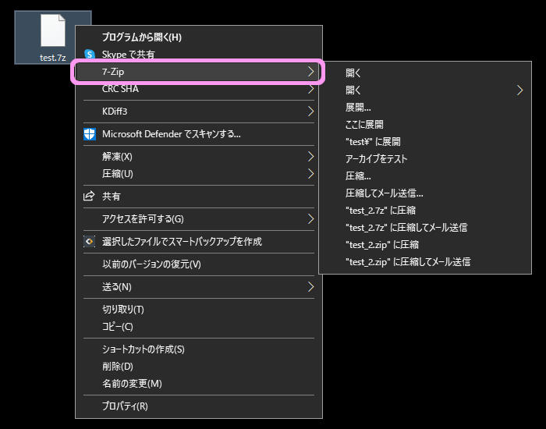Click the Skype icon in context menu
This screenshot has height=429, width=546.
(x=90, y=55)
